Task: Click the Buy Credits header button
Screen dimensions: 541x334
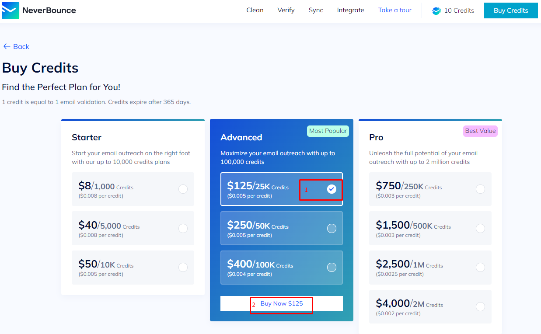Action: click(510, 10)
